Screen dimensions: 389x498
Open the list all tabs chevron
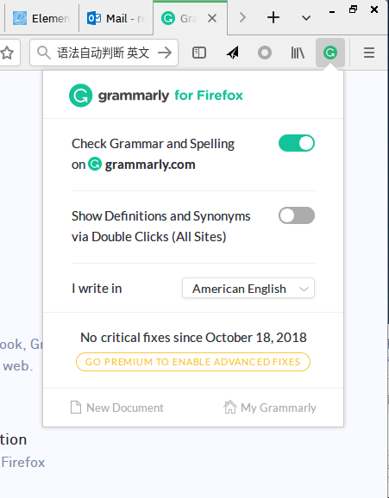(306, 18)
